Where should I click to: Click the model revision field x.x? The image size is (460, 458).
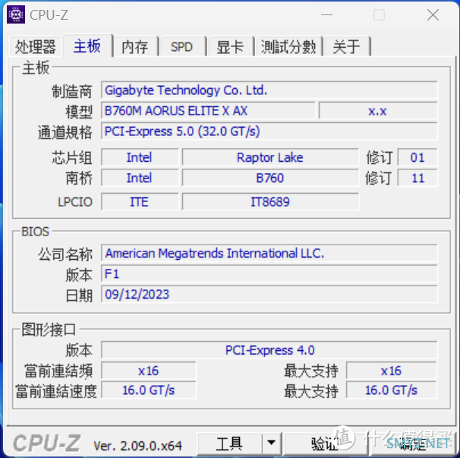coord(378,111)
